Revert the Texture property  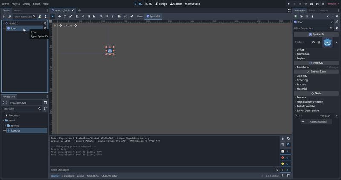(313, 42)
